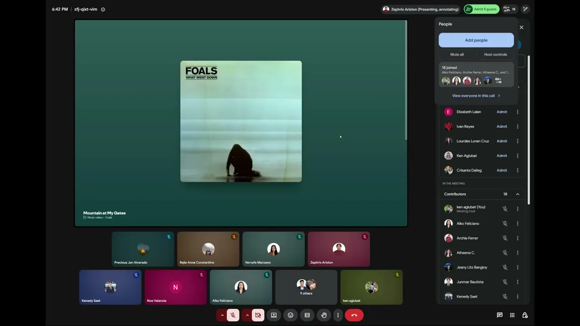Open more options for Aiko Feliciano
The width and height of the screenshot is (580, 326).
(x=517, y=224)
